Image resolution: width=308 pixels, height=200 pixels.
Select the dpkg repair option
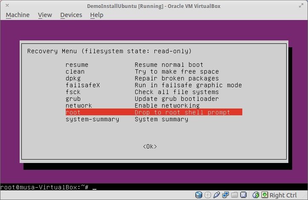pos(73,78)
